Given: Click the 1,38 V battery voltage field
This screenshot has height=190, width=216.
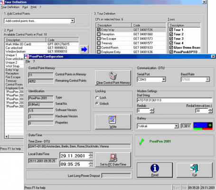Looking at the screenshot, I should click(186, 126).
